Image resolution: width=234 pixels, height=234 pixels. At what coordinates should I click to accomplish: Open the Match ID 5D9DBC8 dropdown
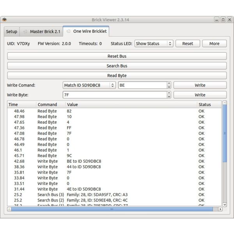[x=89, y=85]
